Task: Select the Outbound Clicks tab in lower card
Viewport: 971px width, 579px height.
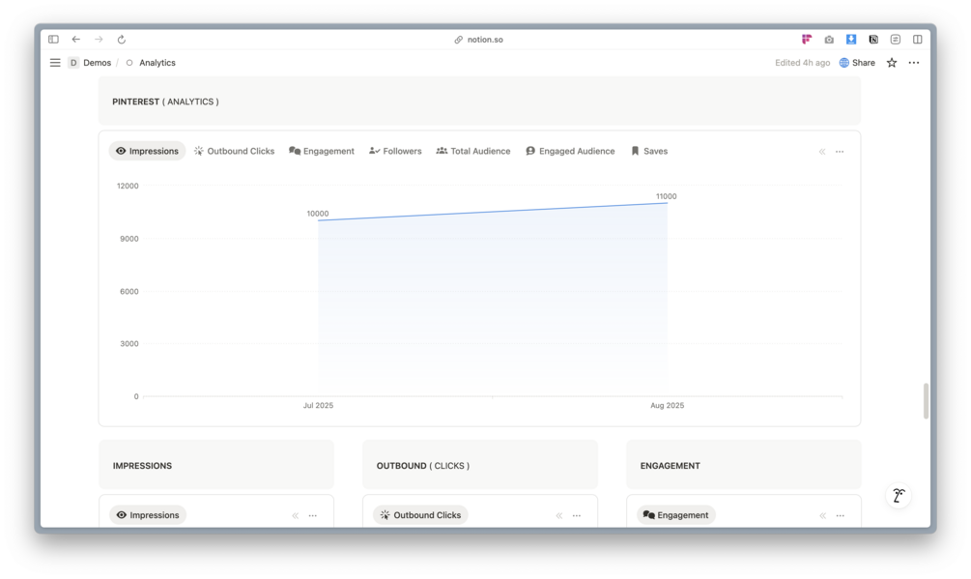Action: [420, 515]
